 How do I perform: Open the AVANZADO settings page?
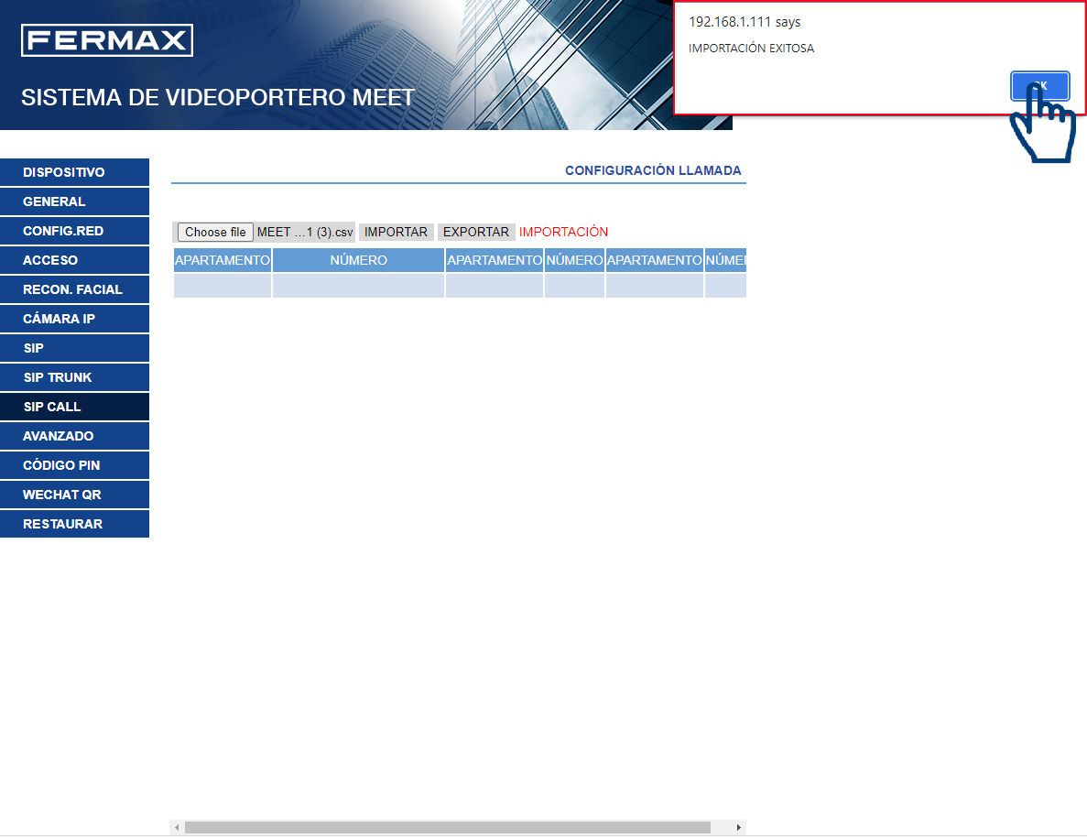[x=74, y=436]
